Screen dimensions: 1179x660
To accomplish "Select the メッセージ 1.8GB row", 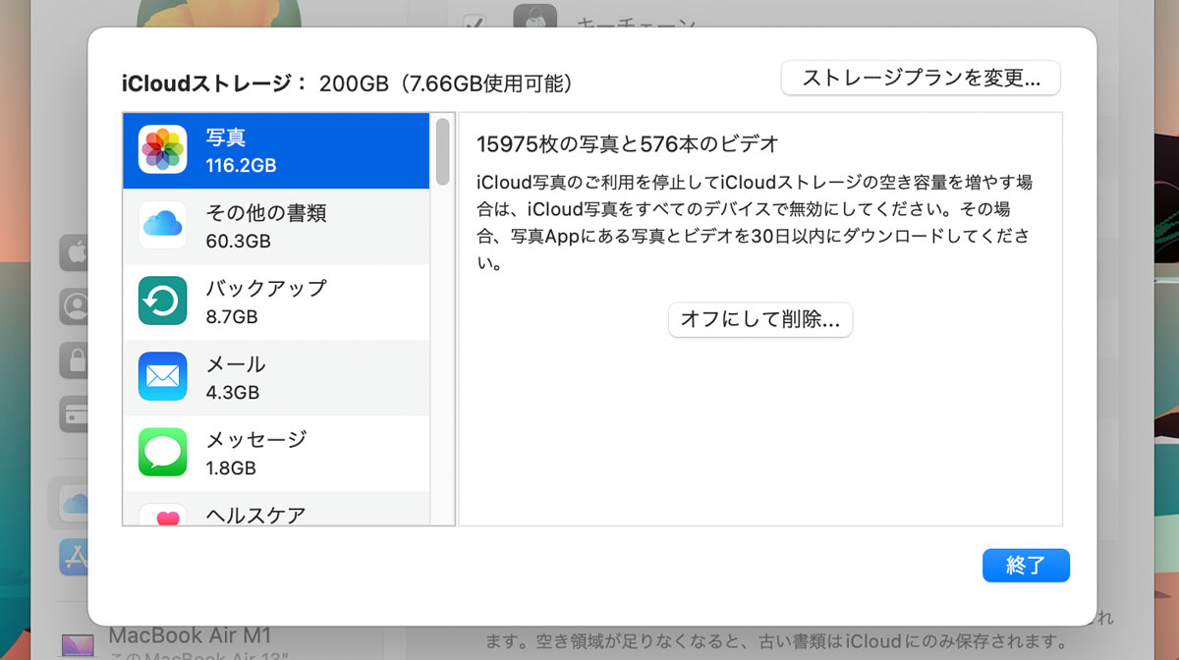I will 276,453.
